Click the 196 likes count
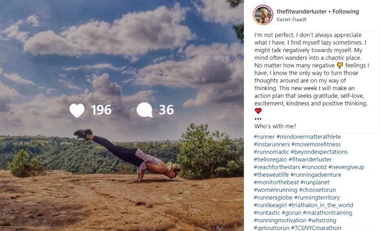The width and height of the screenshot is (380, 231). pyautogui.click(x=101, y=110)
